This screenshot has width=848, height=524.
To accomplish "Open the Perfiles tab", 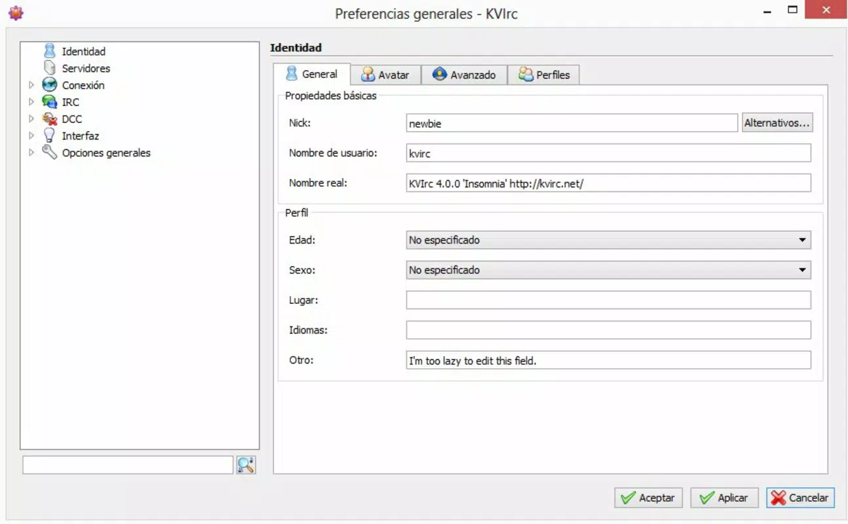I will click(x=543, y=75).
